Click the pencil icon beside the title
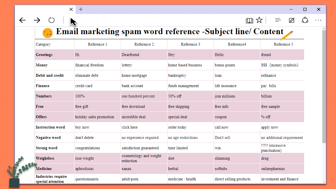 click(287, 36)
